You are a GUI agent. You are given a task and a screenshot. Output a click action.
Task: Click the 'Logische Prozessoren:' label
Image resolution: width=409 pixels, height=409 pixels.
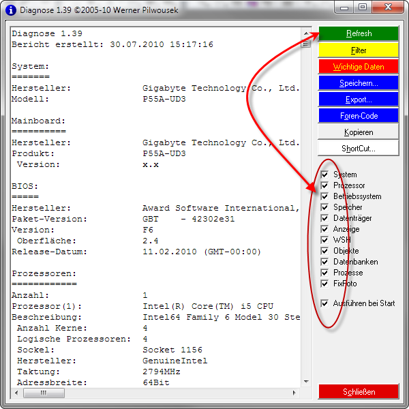(x=74, y=339)
